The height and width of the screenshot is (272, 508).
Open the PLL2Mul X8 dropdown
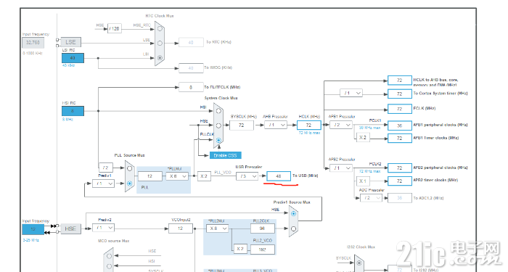coord(217,228)
